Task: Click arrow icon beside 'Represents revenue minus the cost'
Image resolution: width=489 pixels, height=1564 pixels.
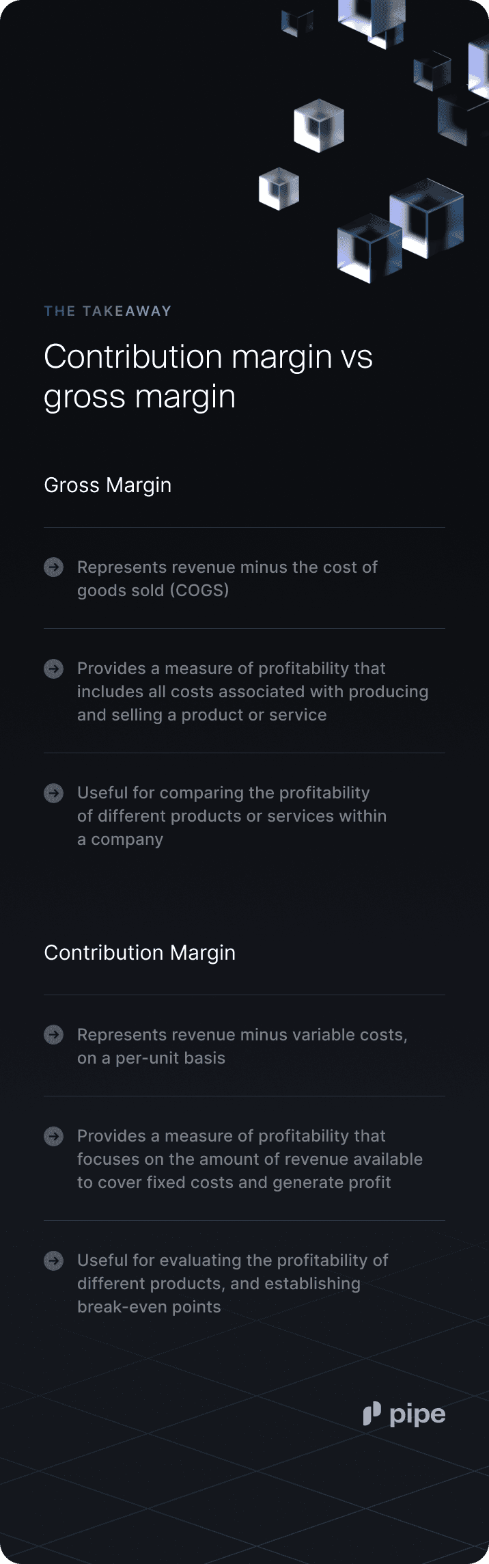Action: click(x=53, y=567)
